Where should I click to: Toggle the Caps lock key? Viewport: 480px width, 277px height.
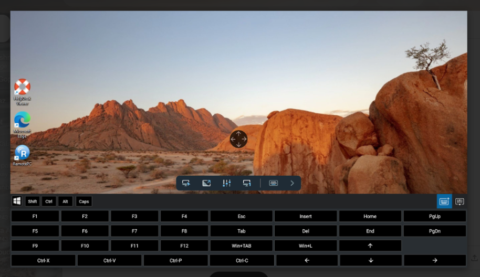84,201
